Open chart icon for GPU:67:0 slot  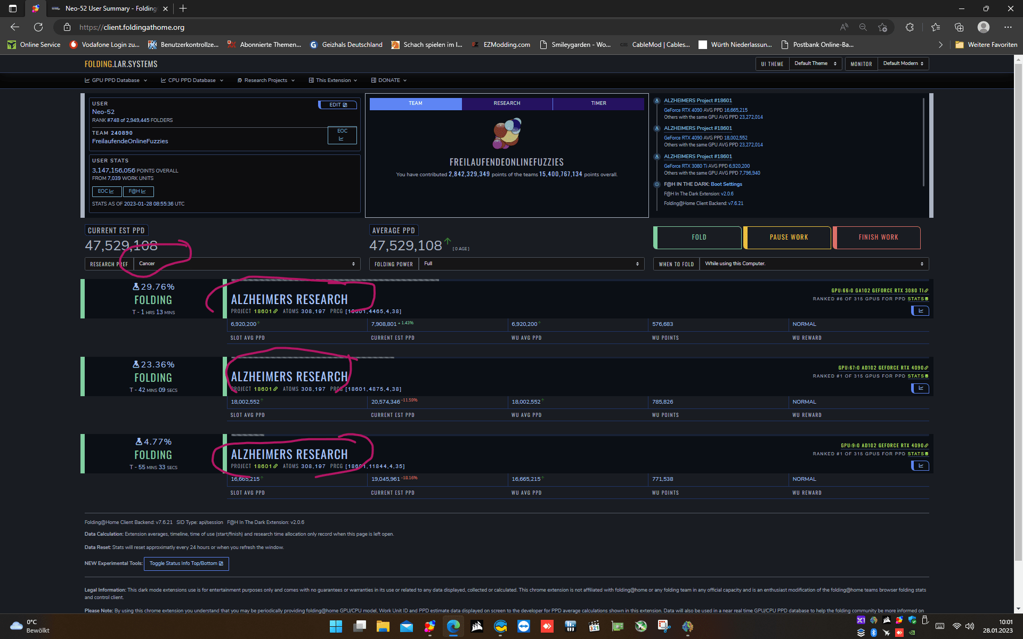pyautogui.click(x=920, y=388)
